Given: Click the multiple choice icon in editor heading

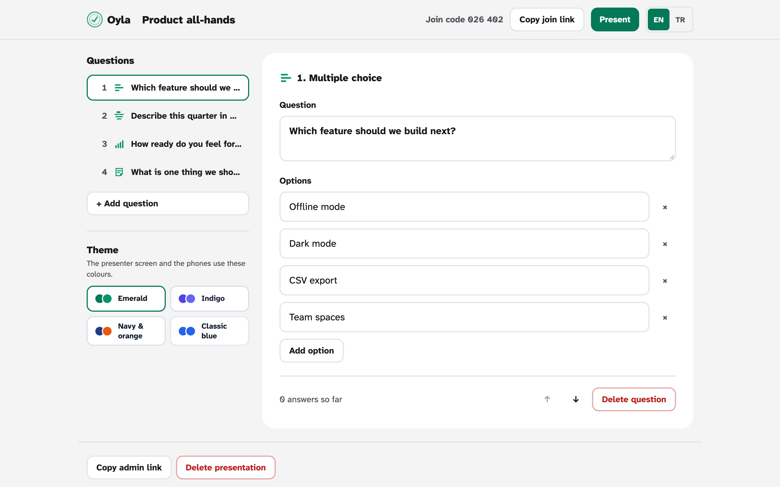Looking at the screenshot, I should pyautogui.click(x=286, y=78).
